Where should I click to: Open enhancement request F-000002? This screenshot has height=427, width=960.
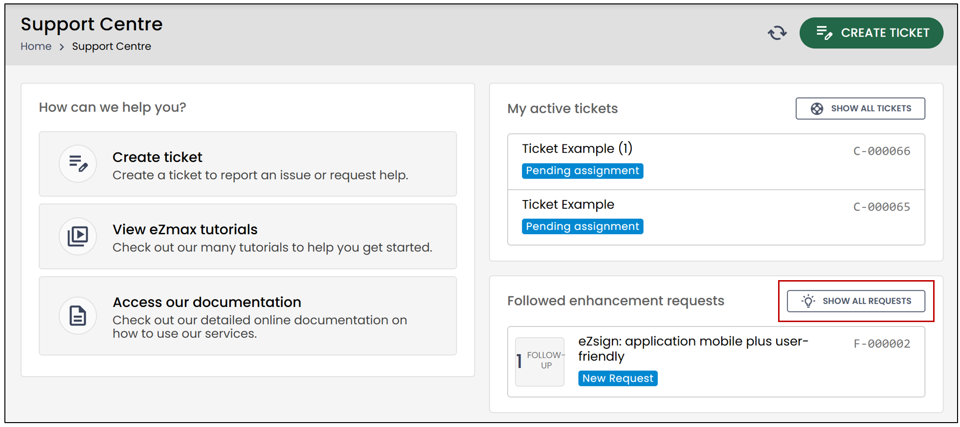(716, 362)
